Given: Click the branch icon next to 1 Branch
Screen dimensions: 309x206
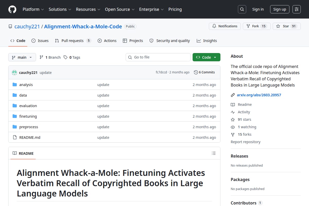Looking at the screenshot, I should coord(41,57).
